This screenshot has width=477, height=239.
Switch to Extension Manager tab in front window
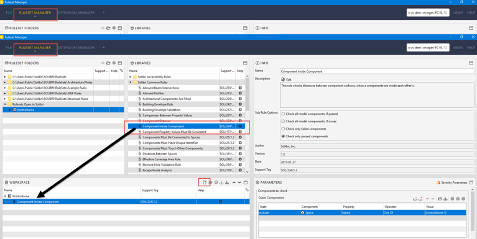click(x=76, y=47)
